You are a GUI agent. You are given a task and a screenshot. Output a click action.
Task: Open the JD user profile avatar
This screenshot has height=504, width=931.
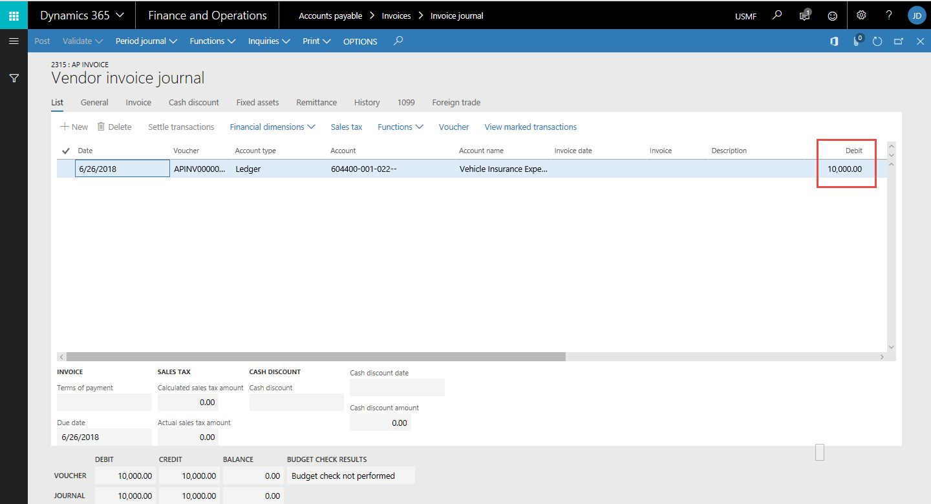(917, 15)
